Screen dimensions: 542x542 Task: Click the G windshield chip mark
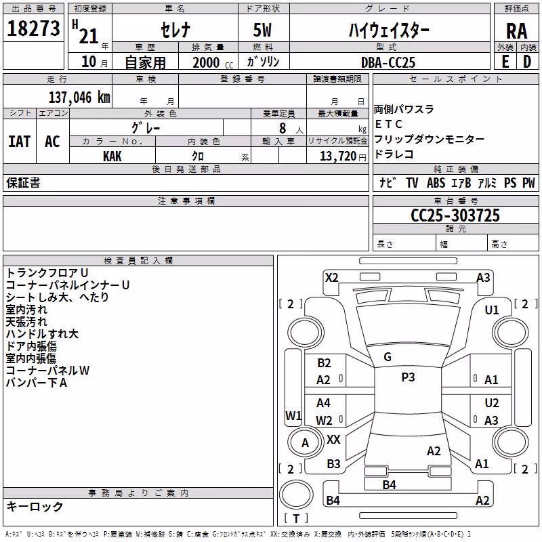(x=388, y=357)
